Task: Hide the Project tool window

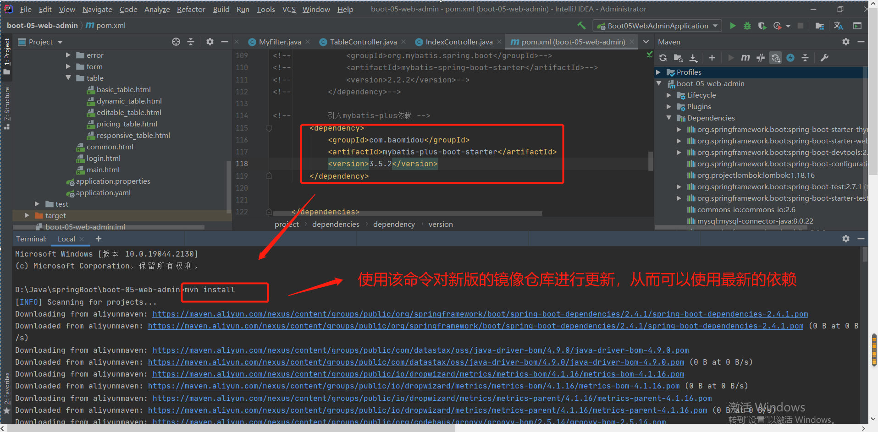Action: pos(224,42)
